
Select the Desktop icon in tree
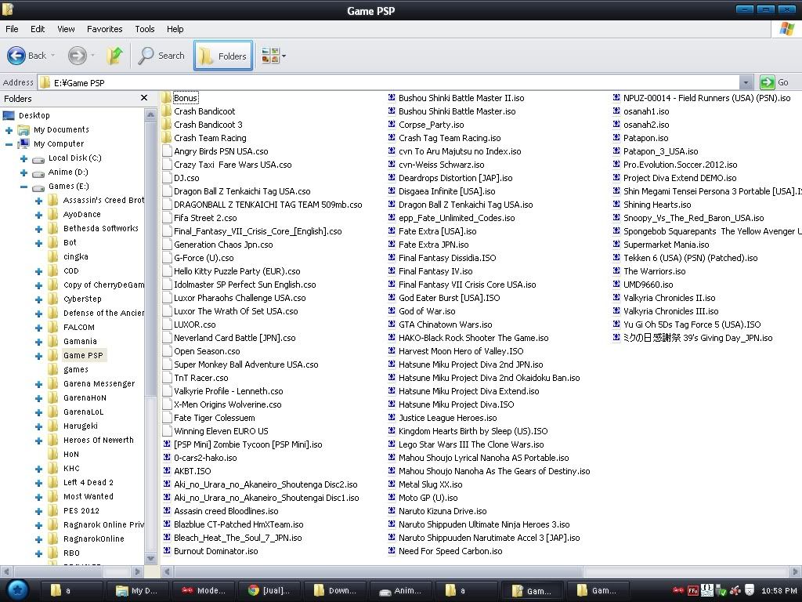point(9,115)
